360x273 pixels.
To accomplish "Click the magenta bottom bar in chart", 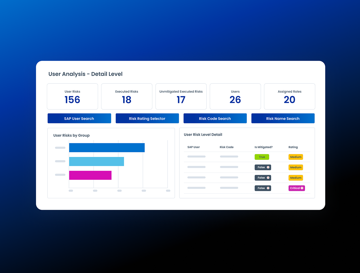I will [x=90, y=175].
